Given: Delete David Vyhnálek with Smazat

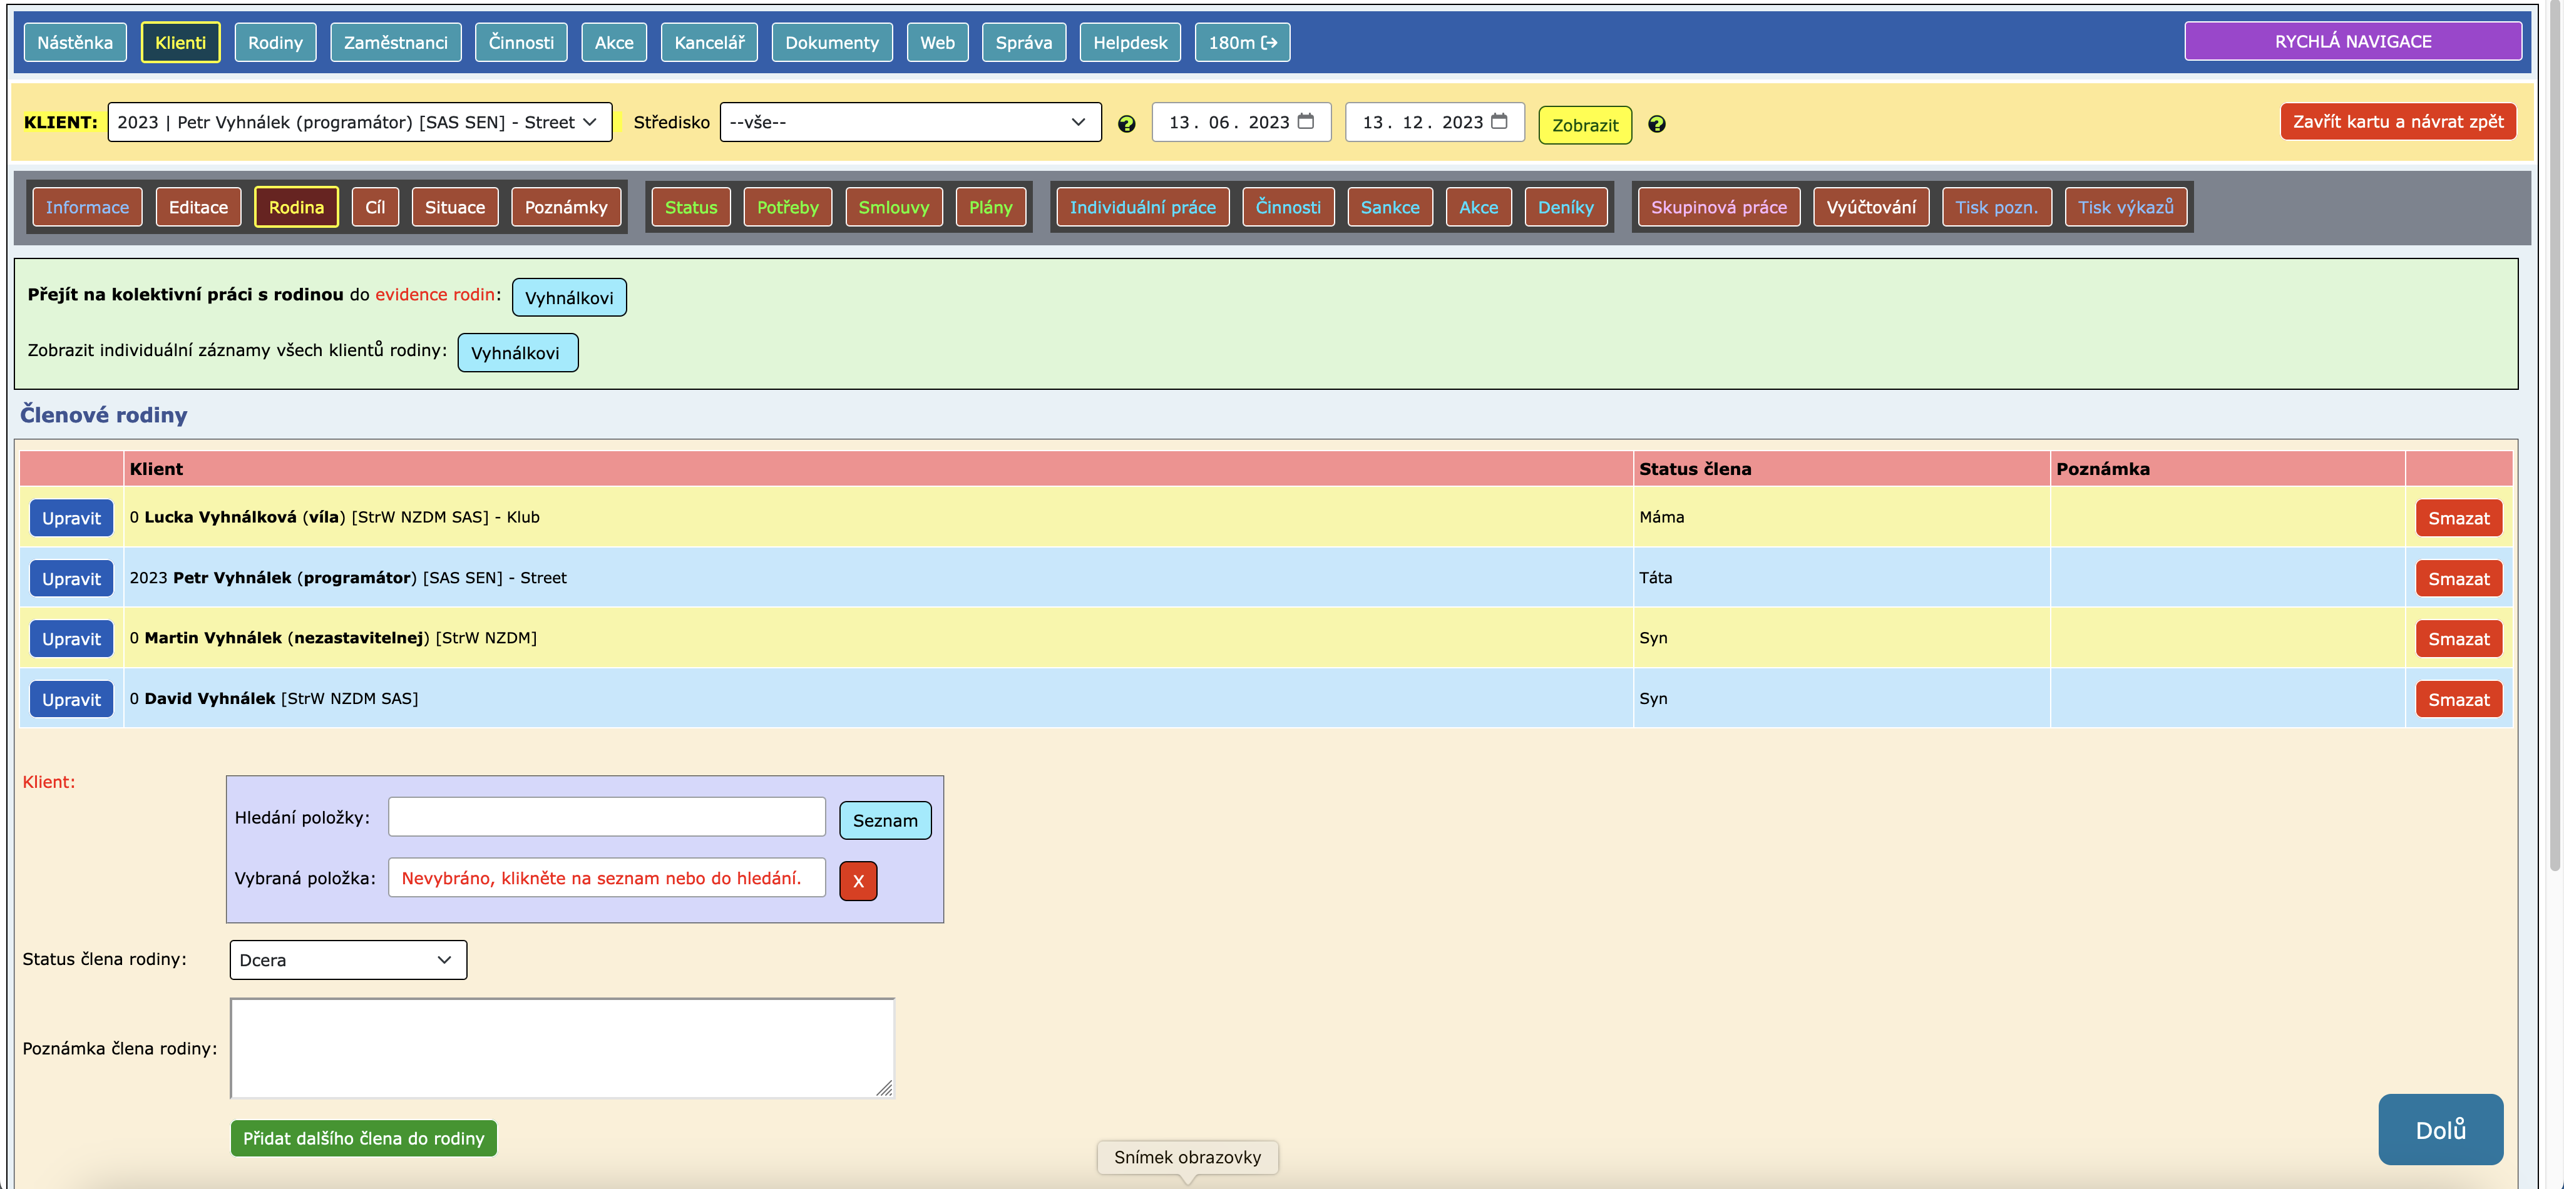Looking at the screenshot, I should [x=2458, y=700].
